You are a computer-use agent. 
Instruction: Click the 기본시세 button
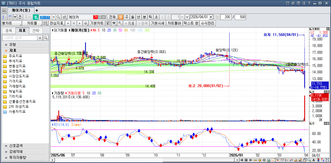coord(157,23)
